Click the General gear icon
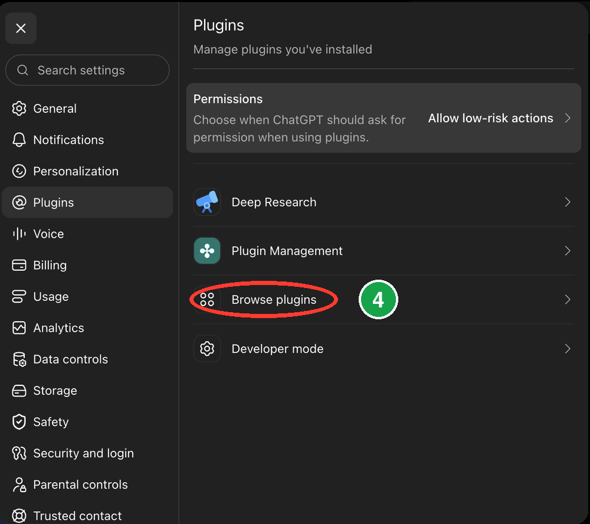Image resolution: width=590 pixels, height=524 pixels. click(19, 109)
